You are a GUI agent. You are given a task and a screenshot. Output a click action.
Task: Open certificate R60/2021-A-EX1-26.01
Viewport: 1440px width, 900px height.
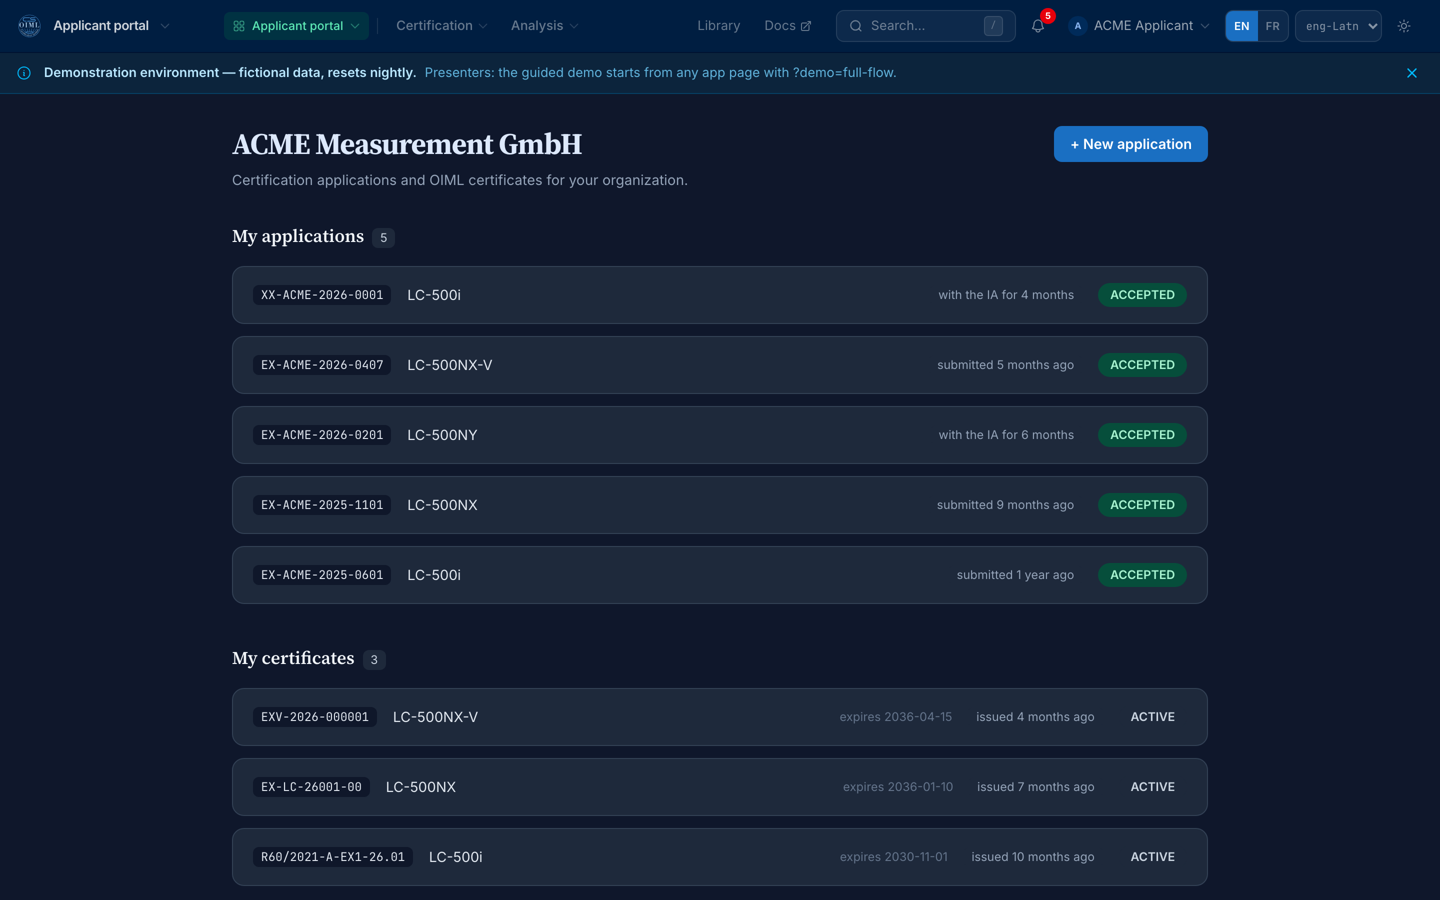[x=719, y=857]
